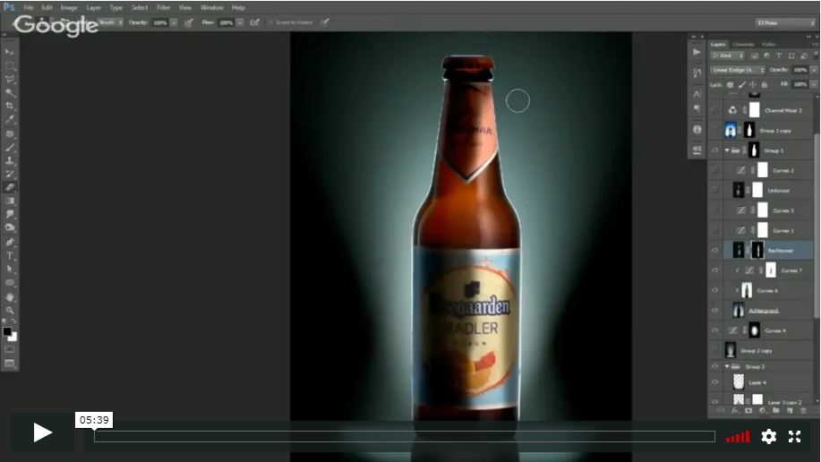Select the Magic Wand tool
This screenshot has height=462, width=821.
pos(10,93)
